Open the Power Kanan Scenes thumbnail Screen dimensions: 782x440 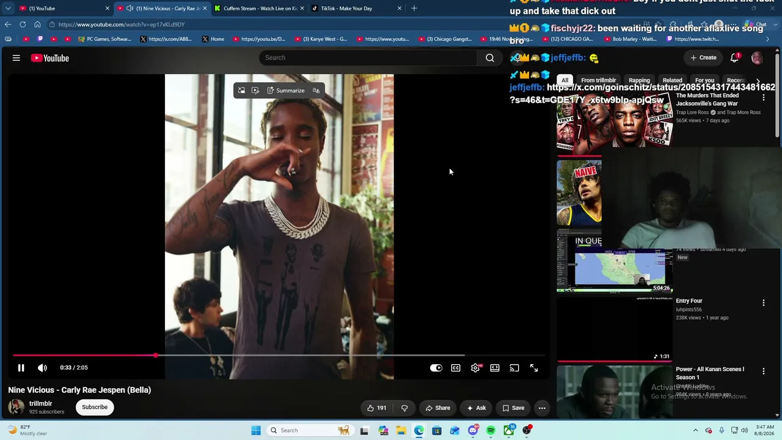(615, 391)
